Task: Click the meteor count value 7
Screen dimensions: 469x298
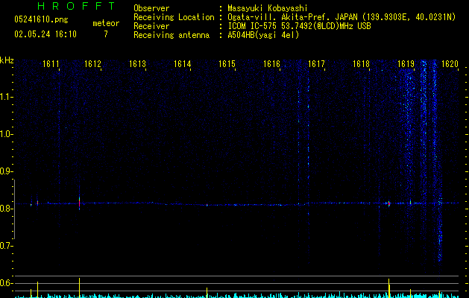Action: [x=106, y=34]
